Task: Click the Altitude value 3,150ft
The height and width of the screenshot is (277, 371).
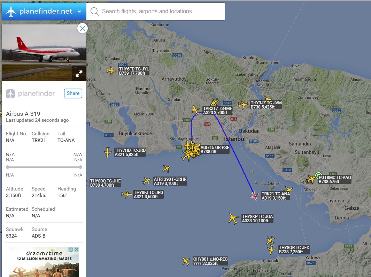Action: [14, 195]
